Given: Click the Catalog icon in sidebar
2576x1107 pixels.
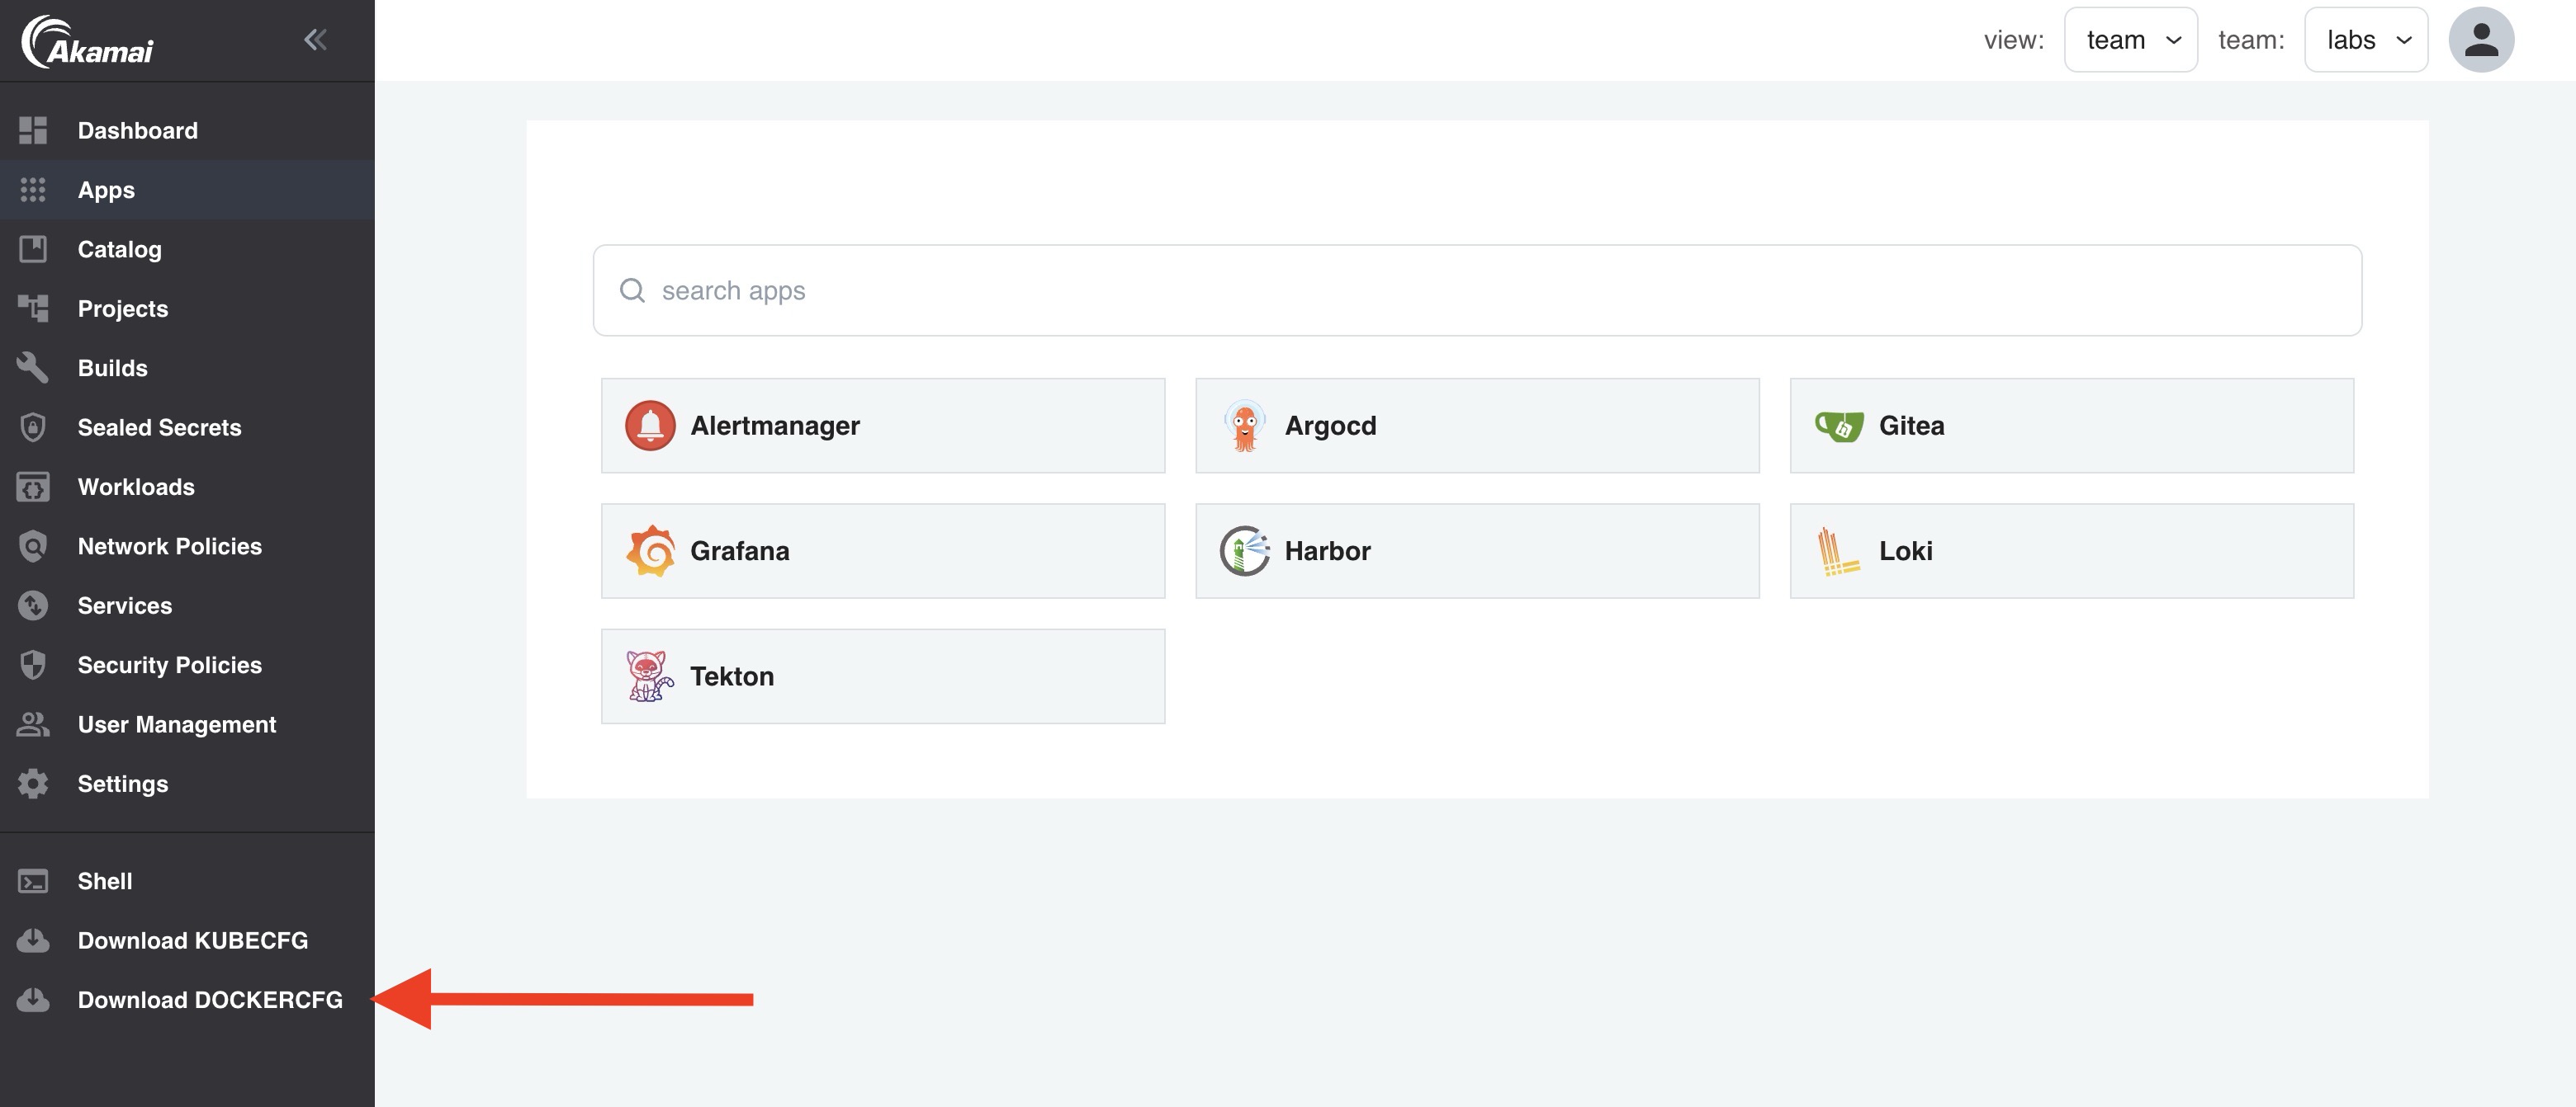Looking at the screenshot, I should [33, 249].
